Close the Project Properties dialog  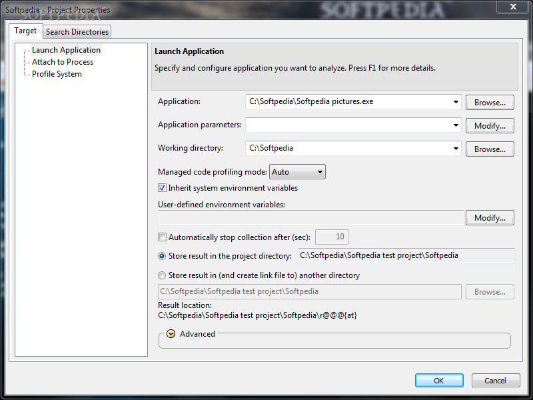click(513, 7)
